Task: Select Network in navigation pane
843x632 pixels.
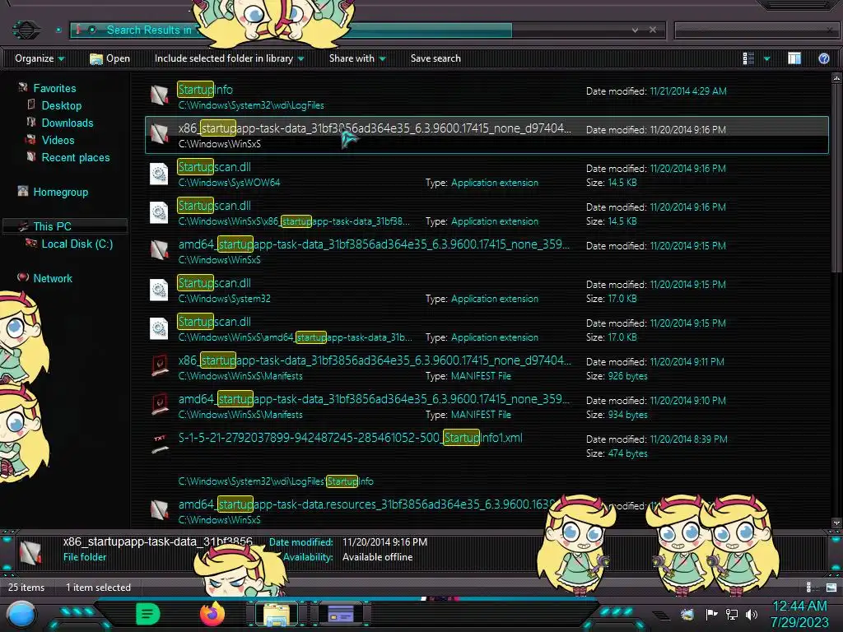Action: click(x=53, y=278)
